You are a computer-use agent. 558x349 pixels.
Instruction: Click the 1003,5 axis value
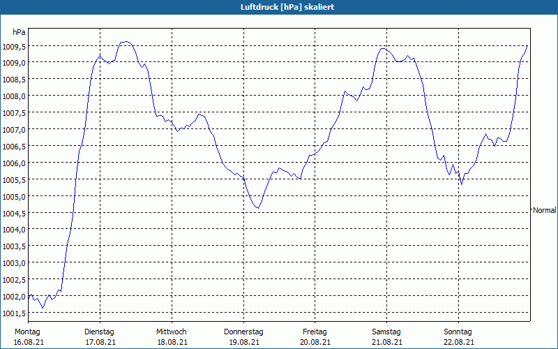(14, 246)
